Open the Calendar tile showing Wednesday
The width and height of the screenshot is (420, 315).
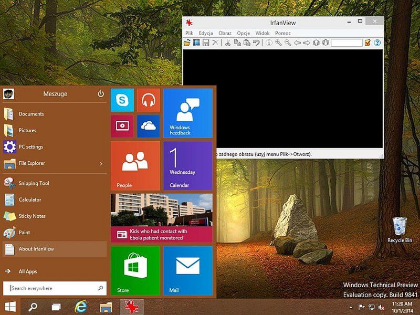(x=188, y=165)
